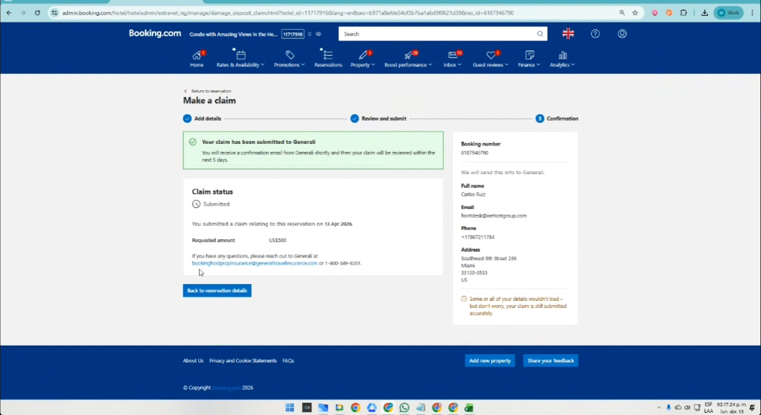Expand the Rates & Availability menu
Screen dimensions: 761x415
(x=240, y=59)
